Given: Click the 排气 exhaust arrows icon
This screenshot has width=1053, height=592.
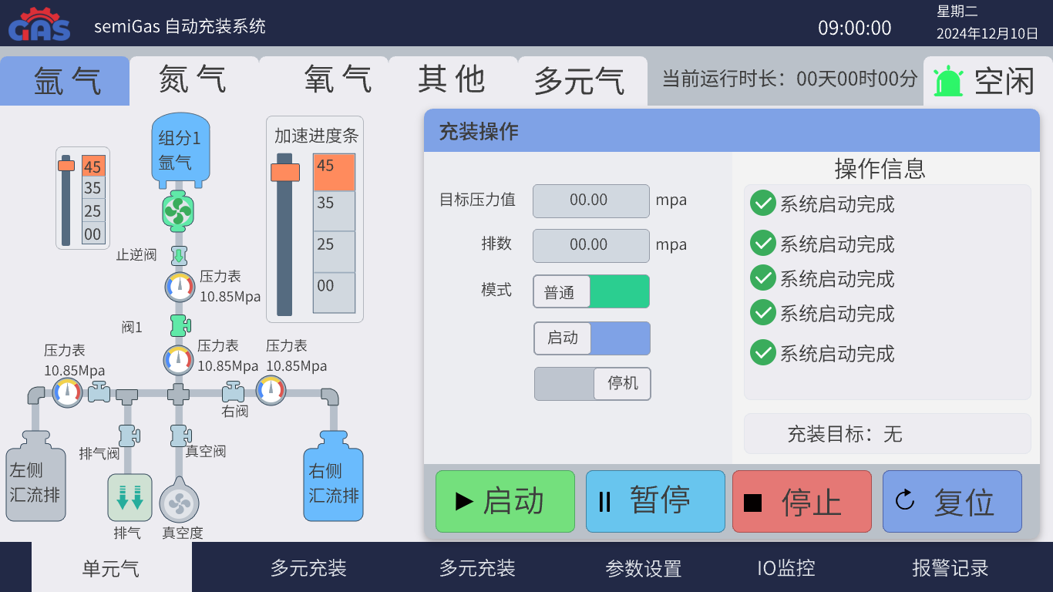Looking at the screenshot, I should 130,497.
